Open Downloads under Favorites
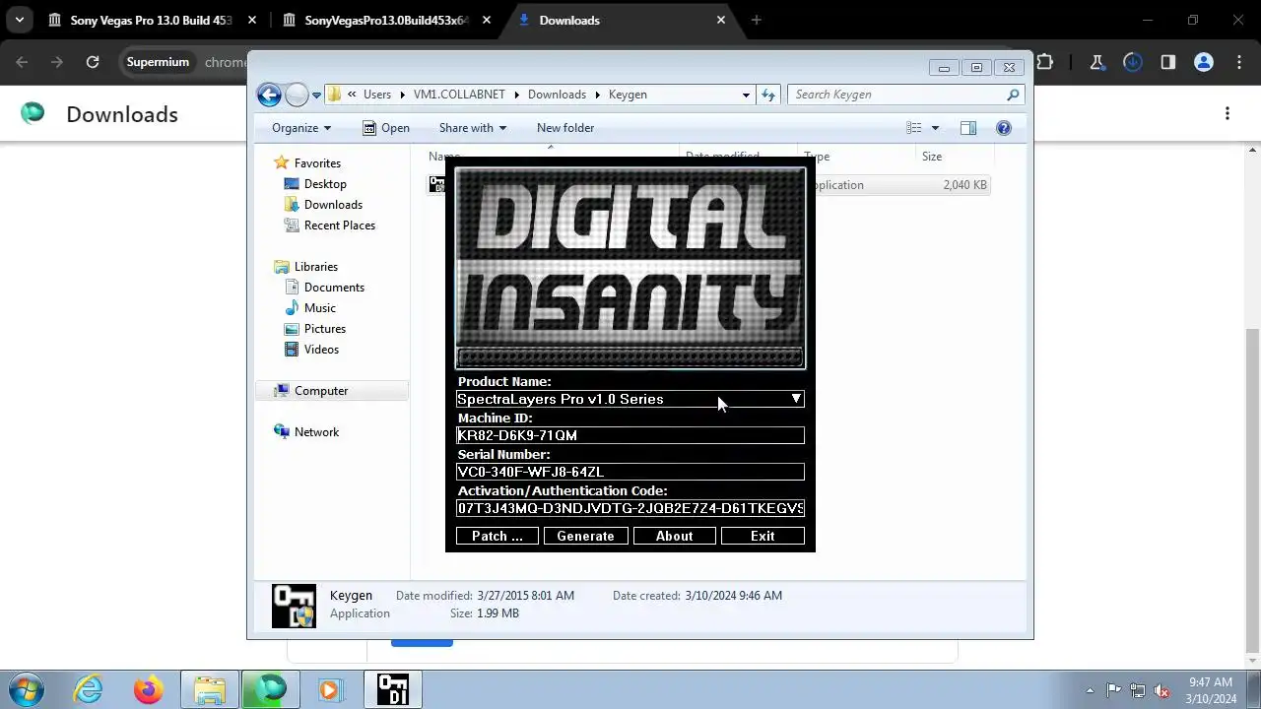 click(333, 205)
